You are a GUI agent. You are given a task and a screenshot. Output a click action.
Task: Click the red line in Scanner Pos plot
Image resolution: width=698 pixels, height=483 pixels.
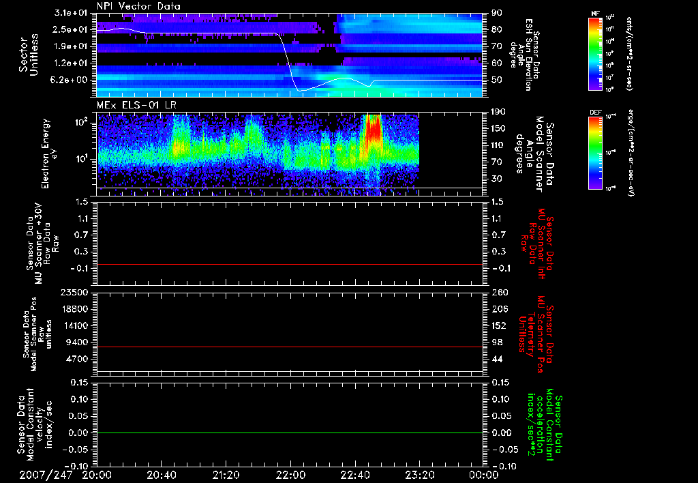click(x=290, y=347)
